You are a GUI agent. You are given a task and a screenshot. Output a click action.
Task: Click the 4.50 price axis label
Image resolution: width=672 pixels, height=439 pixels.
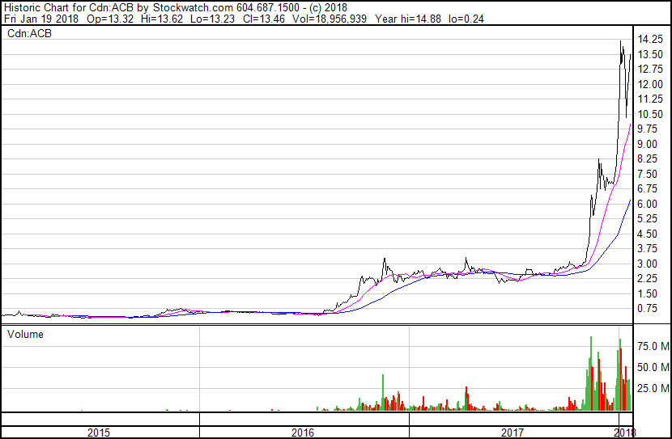(x=647, y=234)
